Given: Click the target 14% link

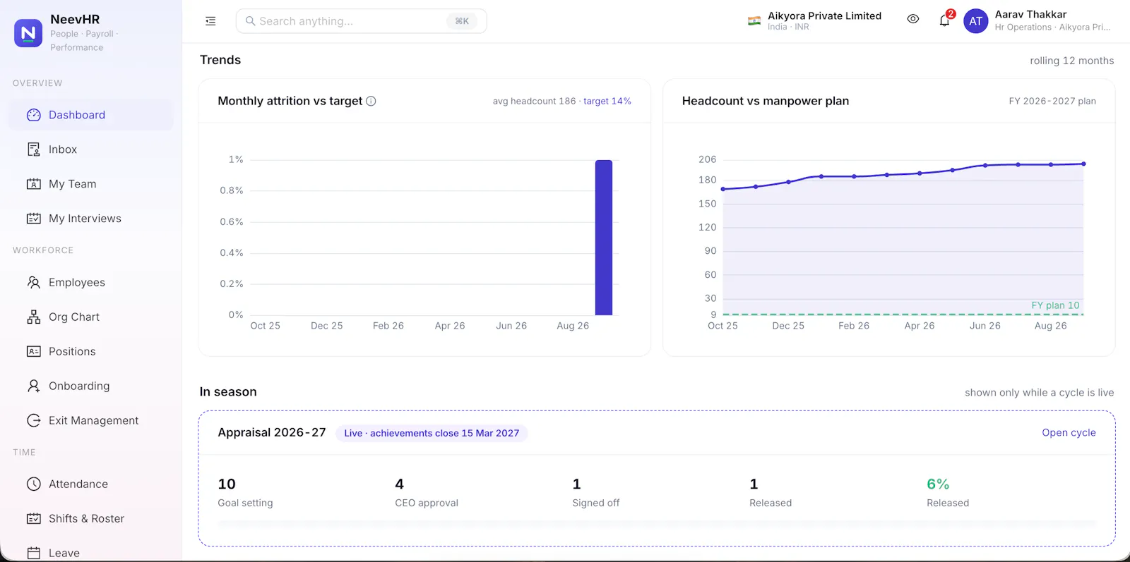Looking at the screenshot, I should point(607,101).
